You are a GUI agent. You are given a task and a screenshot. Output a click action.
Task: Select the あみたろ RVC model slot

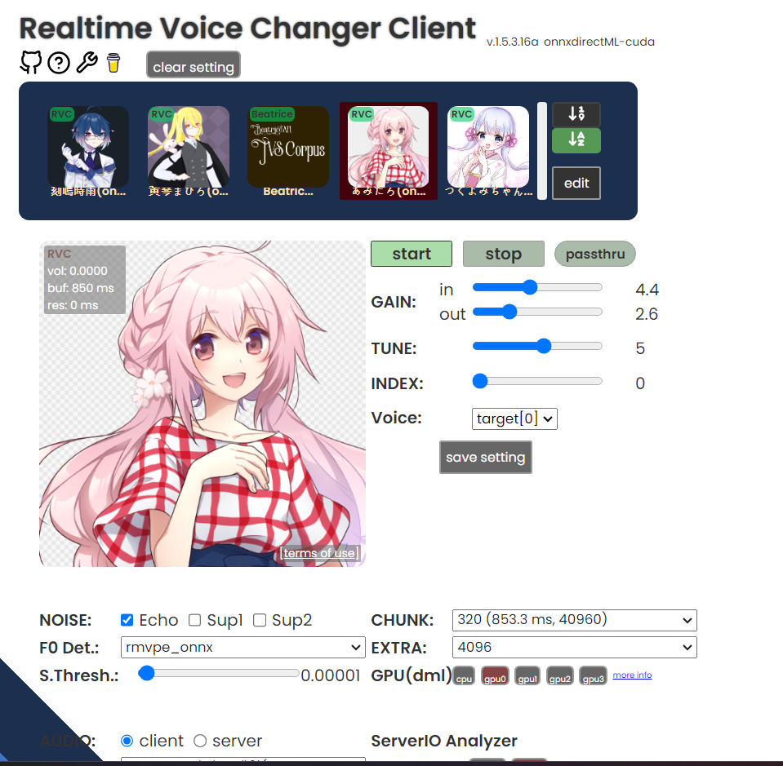(x=389, y=151)
